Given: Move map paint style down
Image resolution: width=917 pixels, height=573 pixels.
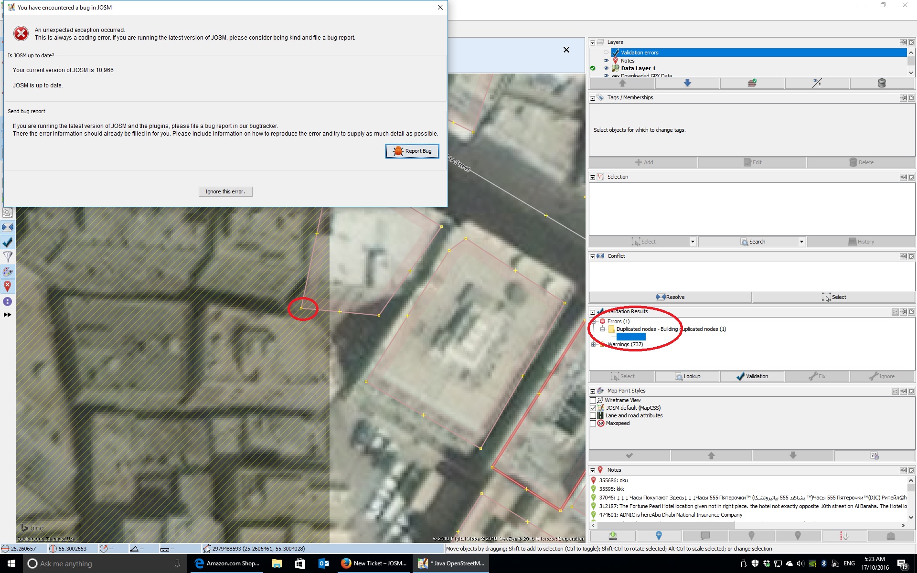Looking at the screenshot, I should (793, 456).
